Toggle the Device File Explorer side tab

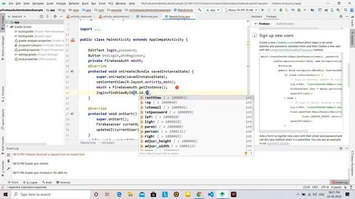(x=352, y=163)
